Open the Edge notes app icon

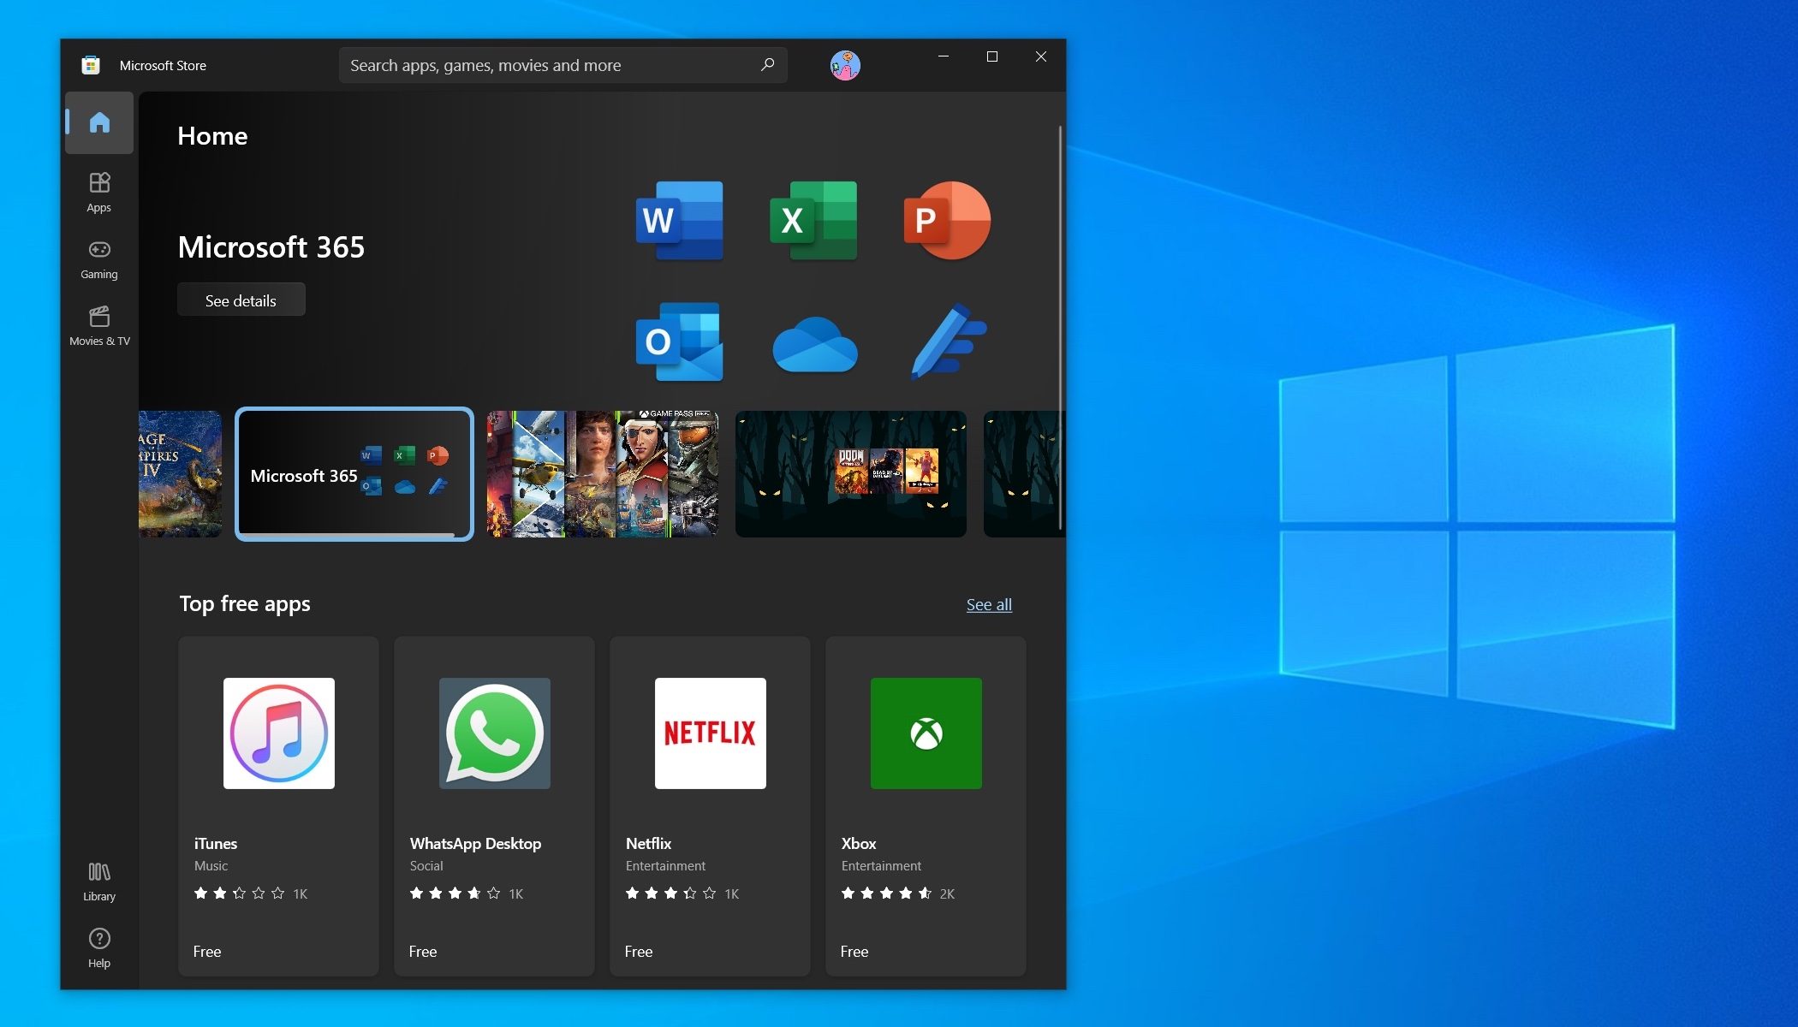[x=949, y=342]
